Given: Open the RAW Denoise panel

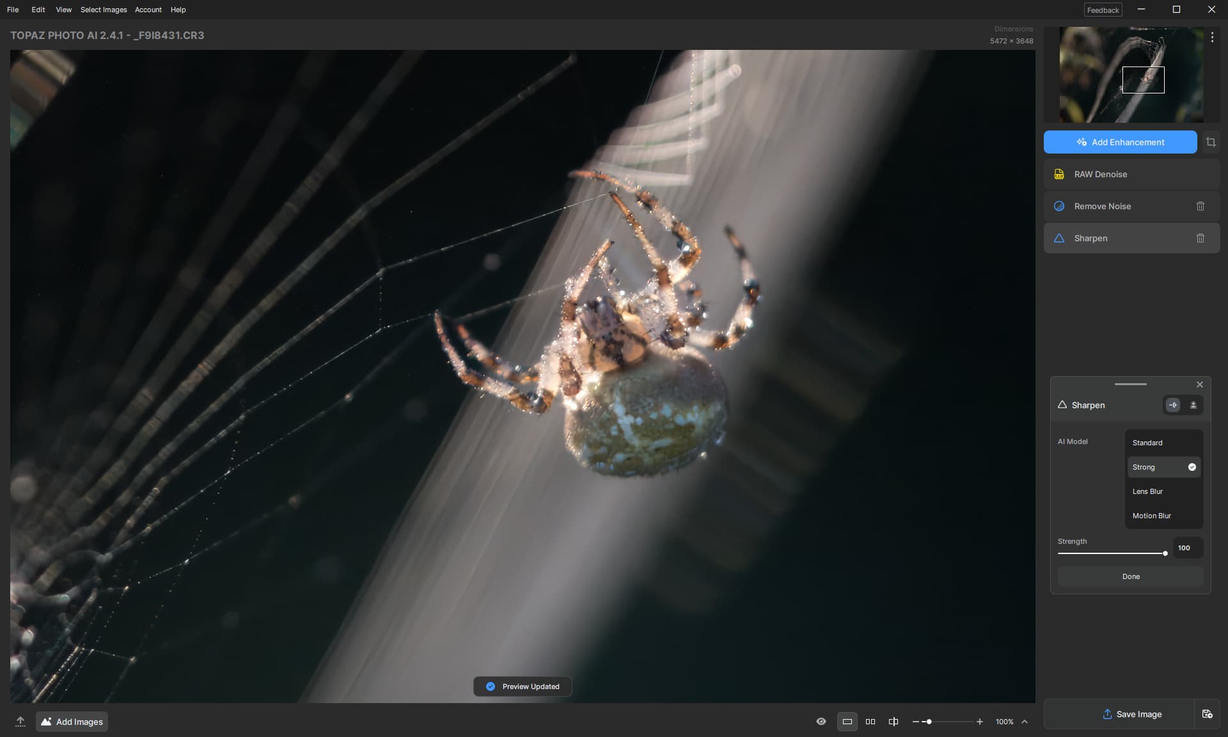Looking at the screenshot, I should [x=1100, y=174].
